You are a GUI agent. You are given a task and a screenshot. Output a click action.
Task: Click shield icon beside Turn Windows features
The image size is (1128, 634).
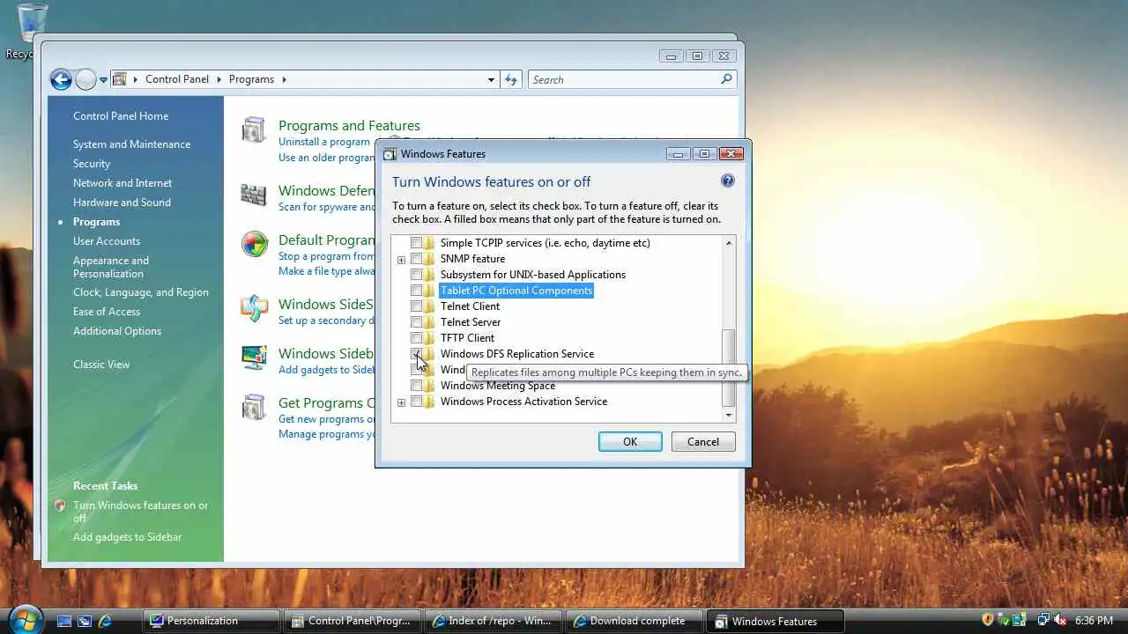[60, 505]
